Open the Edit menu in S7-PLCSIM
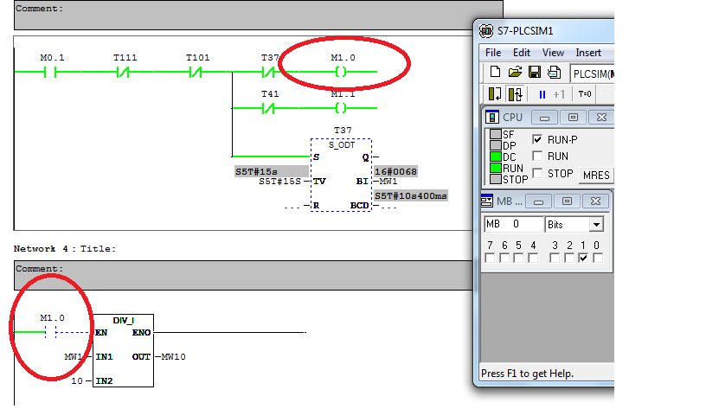Screen dimensions: 706x409 (x=522, y=53)
